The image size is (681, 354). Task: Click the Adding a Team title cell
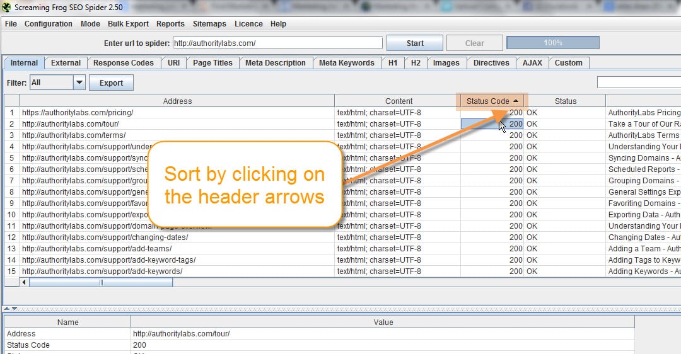pyautogui.click(x=644, y=249)
